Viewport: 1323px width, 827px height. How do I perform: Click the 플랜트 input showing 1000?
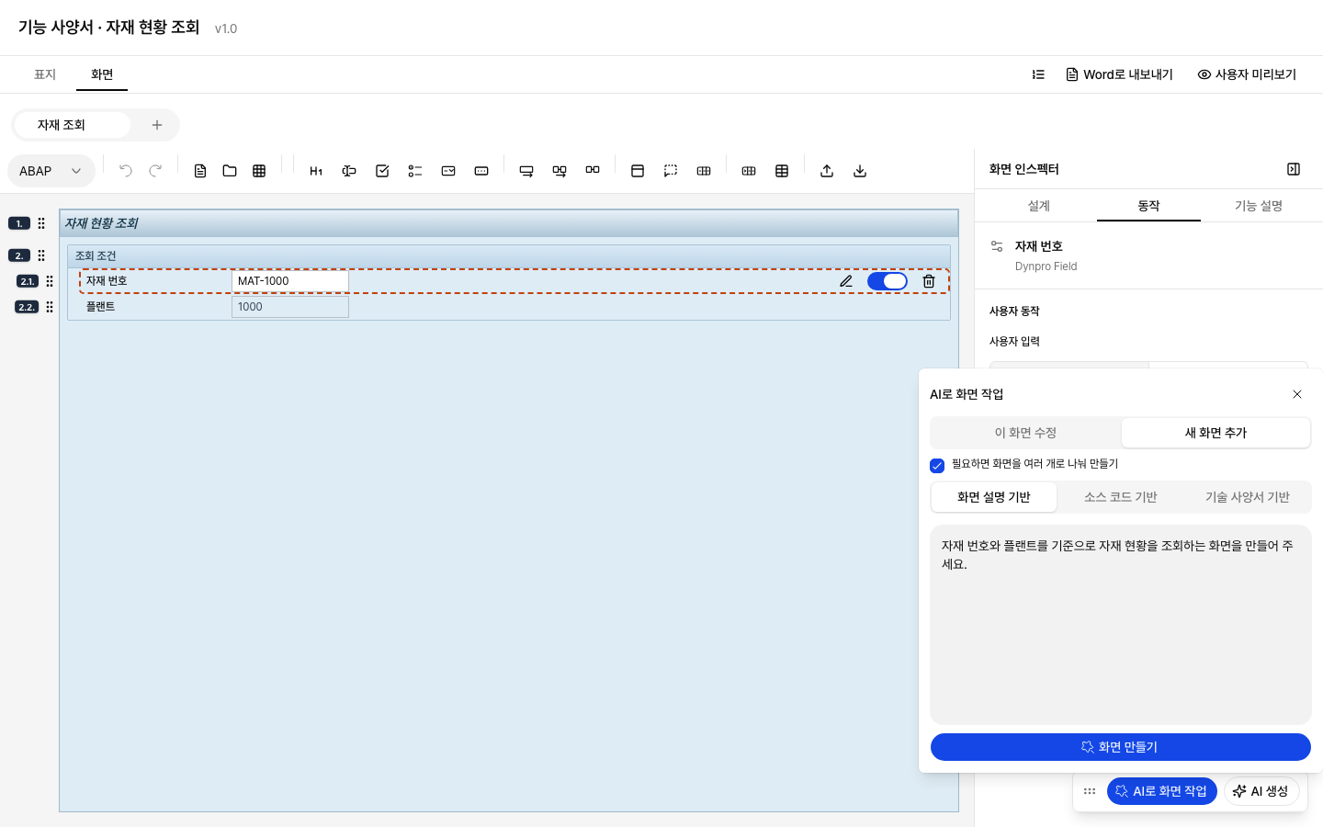click(290, 307)
